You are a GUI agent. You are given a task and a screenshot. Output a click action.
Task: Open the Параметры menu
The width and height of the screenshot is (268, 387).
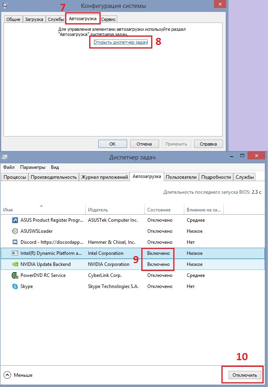pos(33,167)
